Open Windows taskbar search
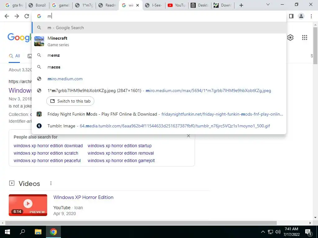 pos(22,232)
